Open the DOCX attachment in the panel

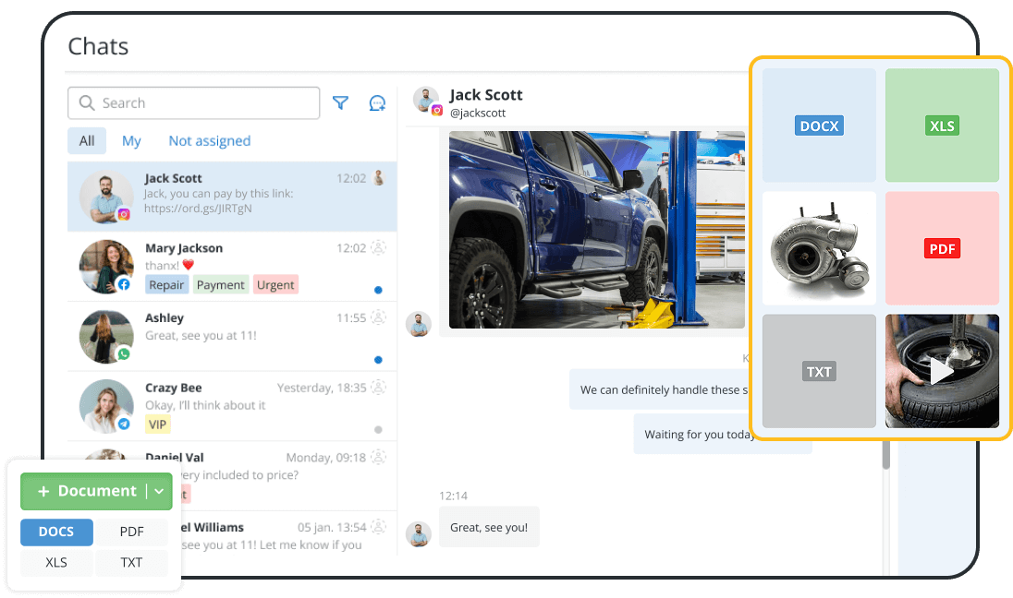[x=819, y=126]
